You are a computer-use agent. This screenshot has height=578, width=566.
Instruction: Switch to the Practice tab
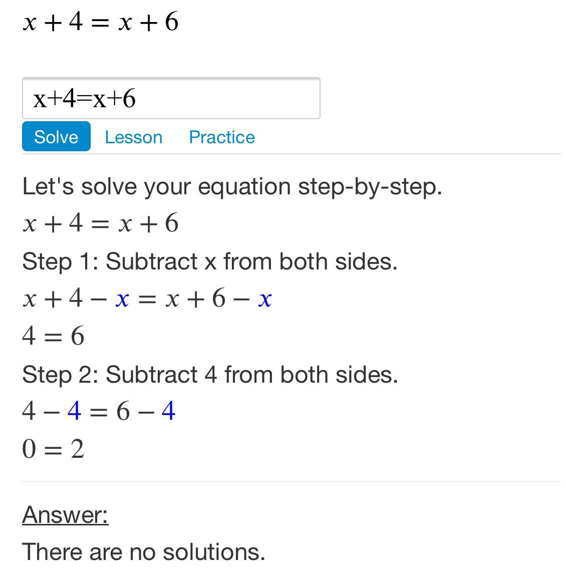click(x=222, y=137)
